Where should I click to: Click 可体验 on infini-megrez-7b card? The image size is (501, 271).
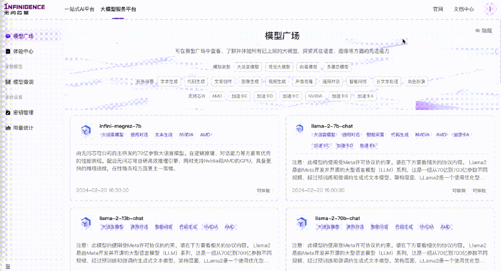pyautogui.click(x=264, y=191)
